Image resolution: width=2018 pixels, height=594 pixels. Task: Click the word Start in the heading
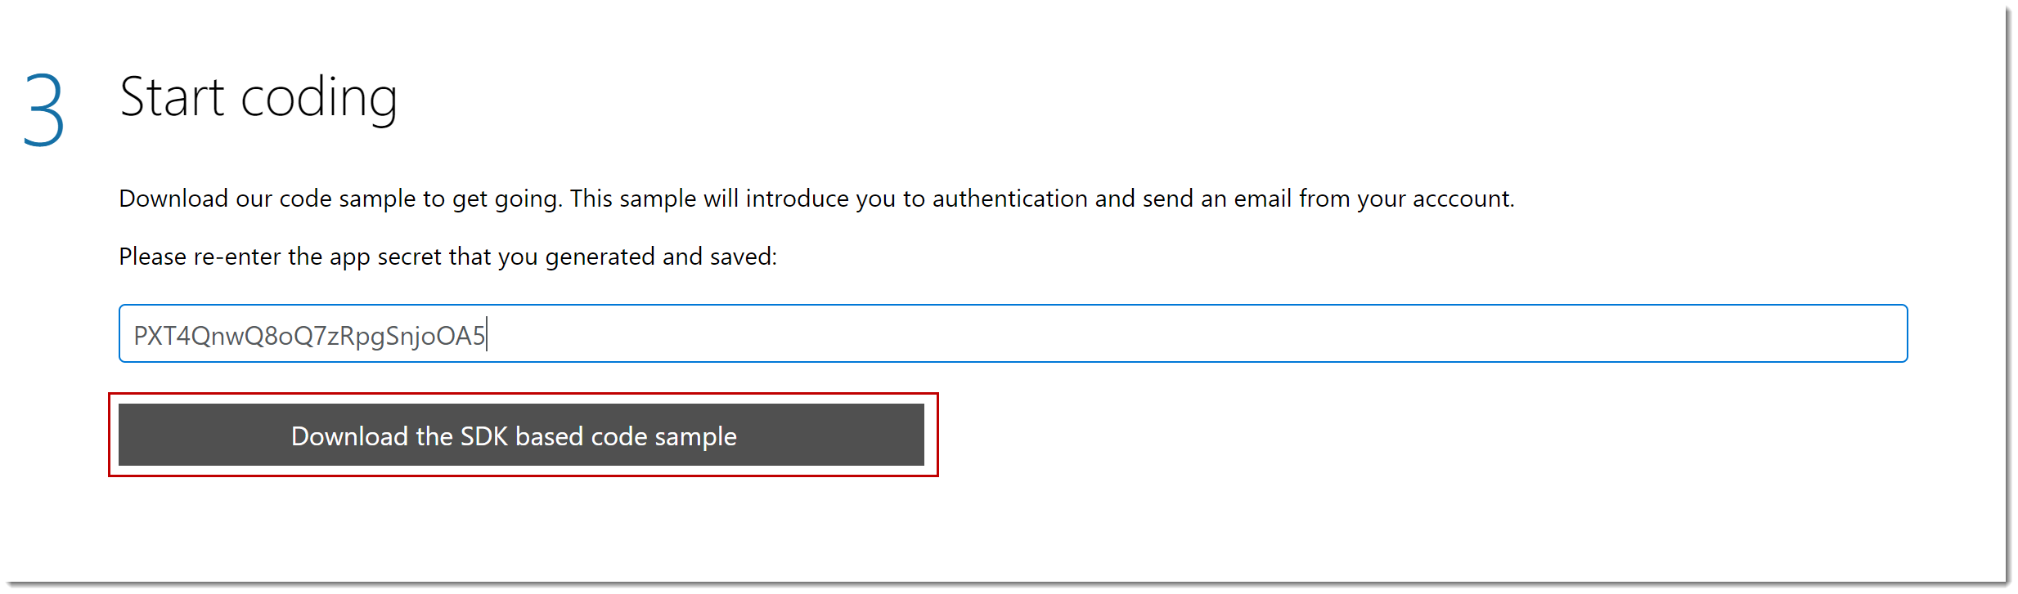coord(172,98)
